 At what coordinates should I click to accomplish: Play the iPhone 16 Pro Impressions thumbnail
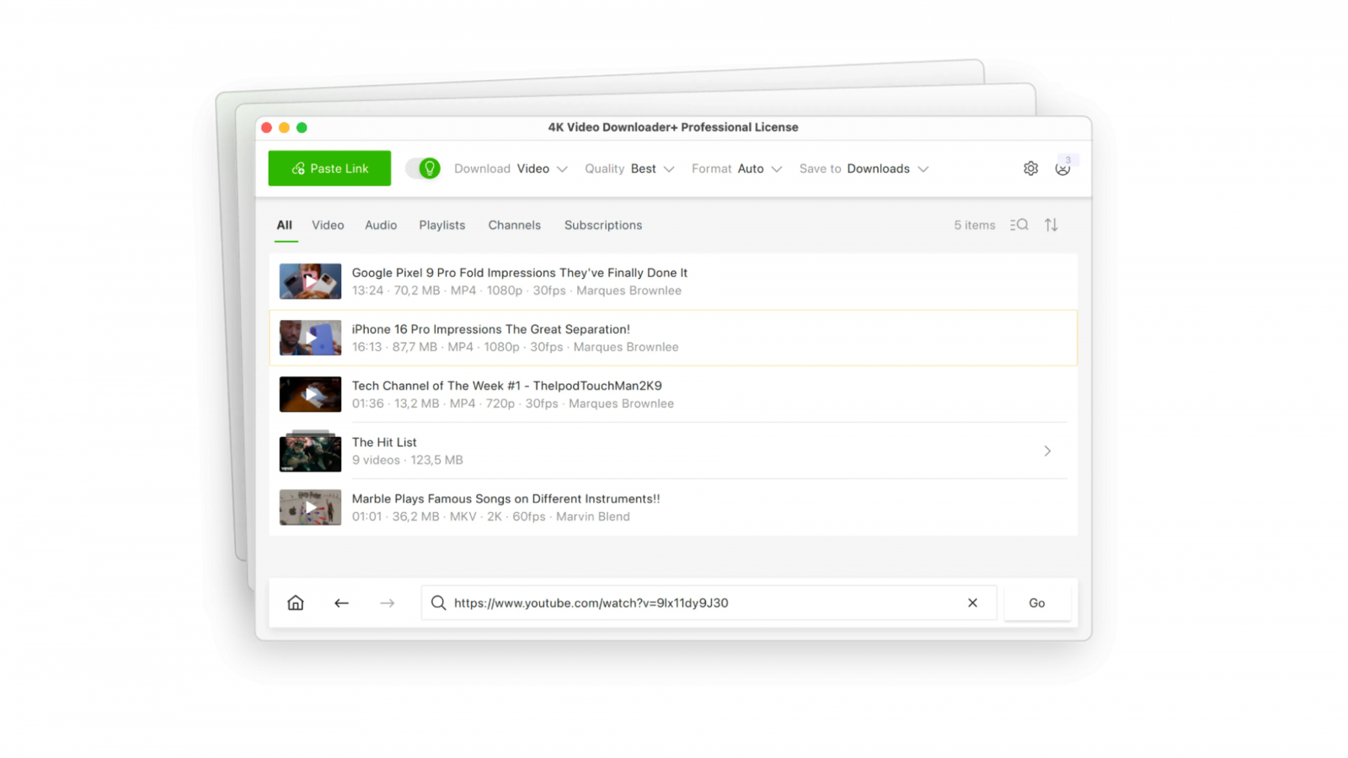point(310,338)
